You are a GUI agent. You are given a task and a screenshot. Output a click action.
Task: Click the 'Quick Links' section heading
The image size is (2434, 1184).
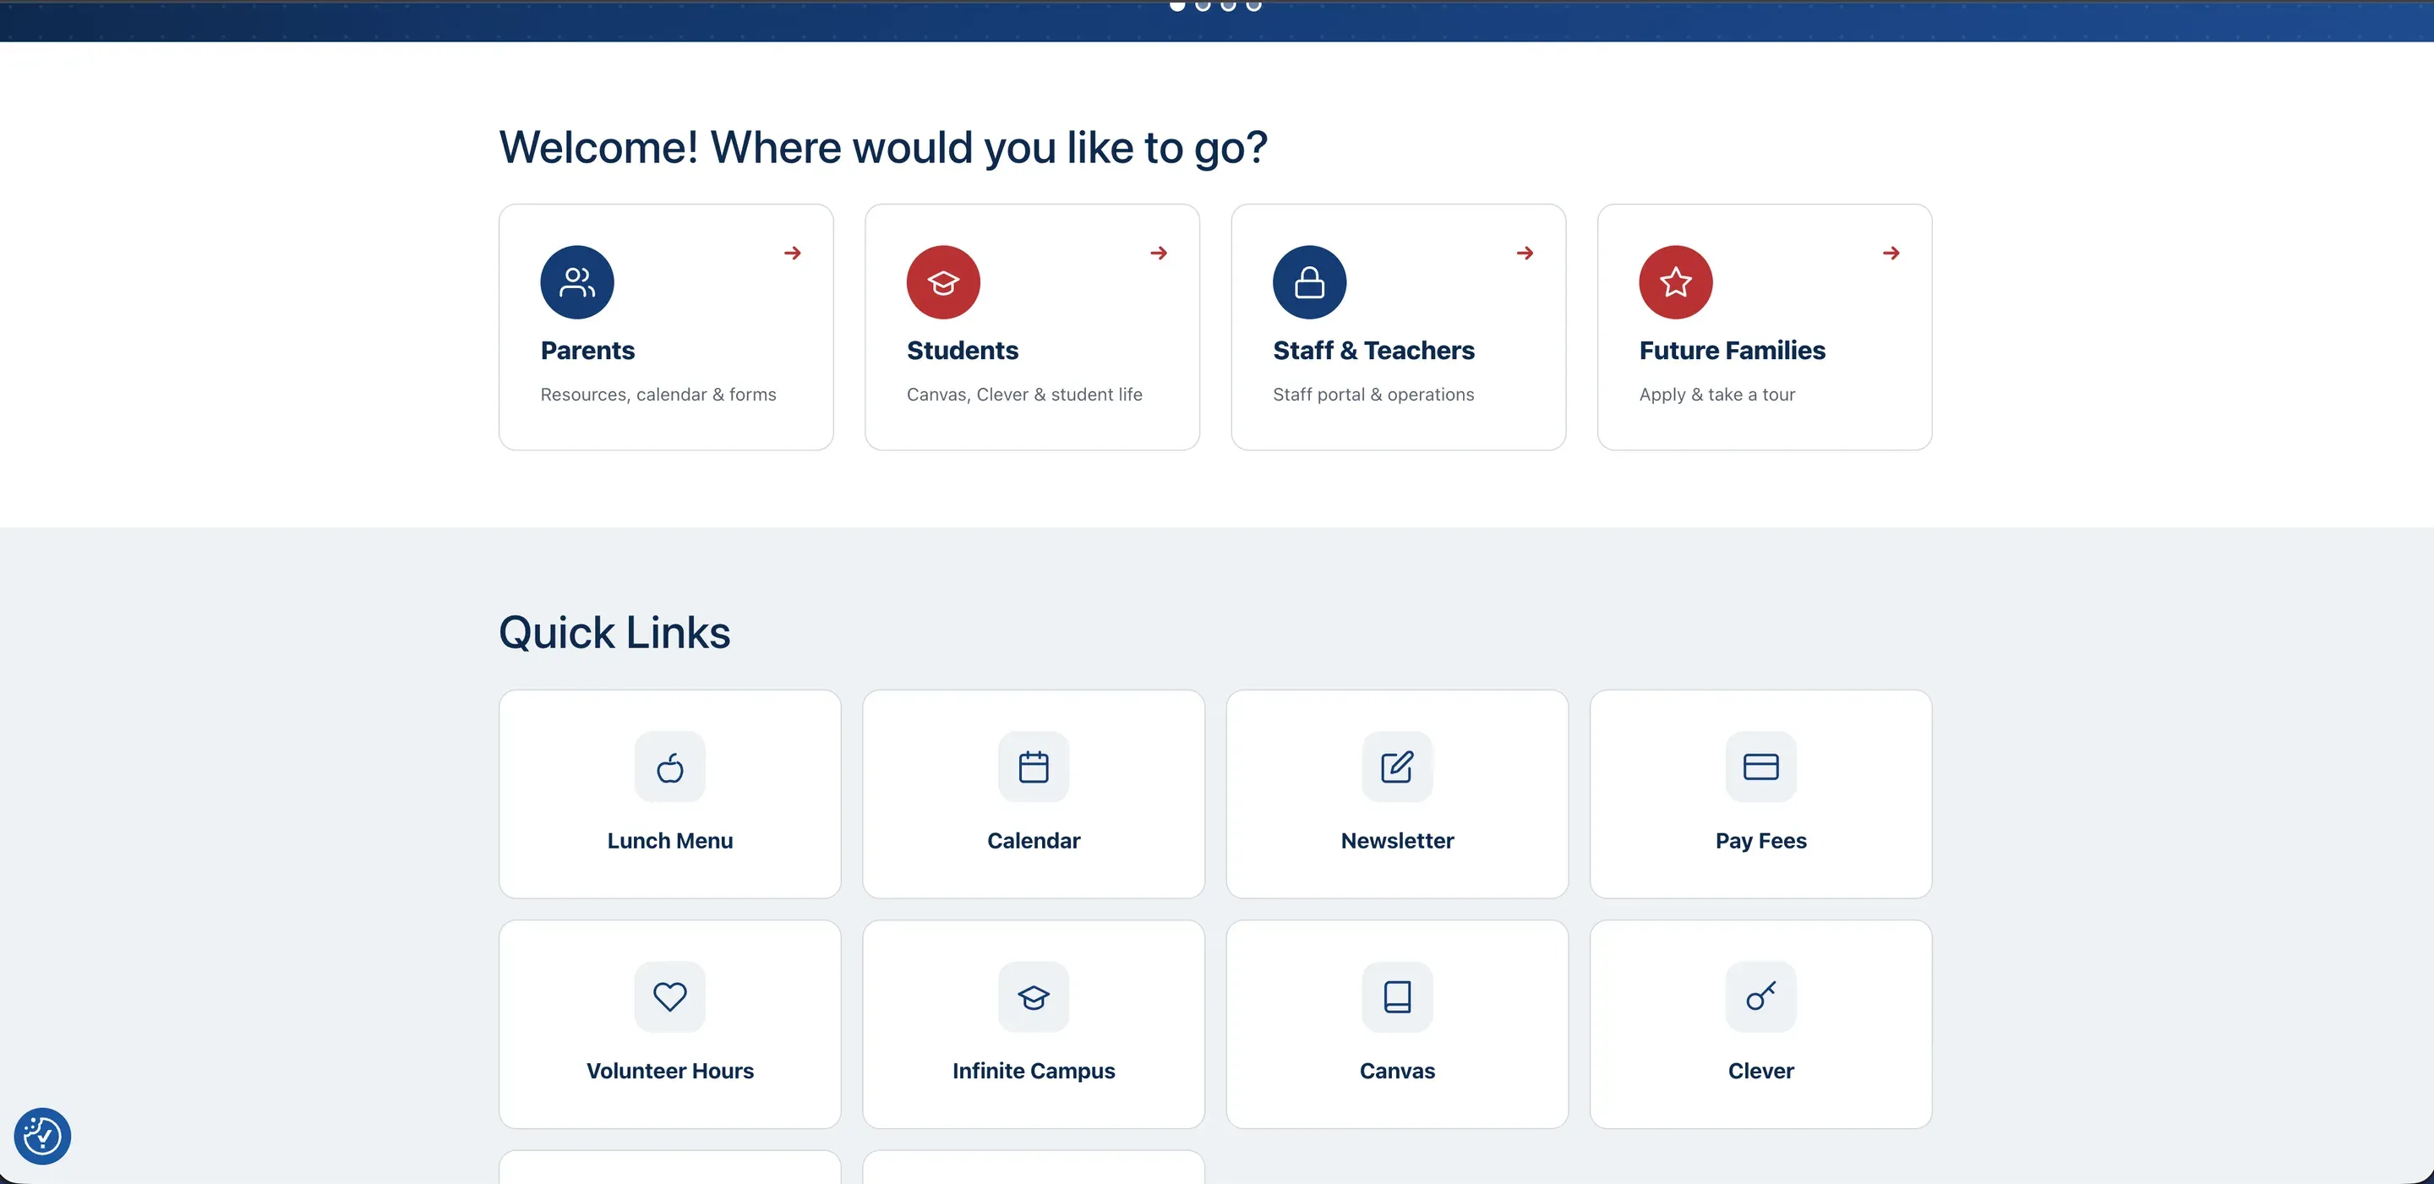pos(614,632)
